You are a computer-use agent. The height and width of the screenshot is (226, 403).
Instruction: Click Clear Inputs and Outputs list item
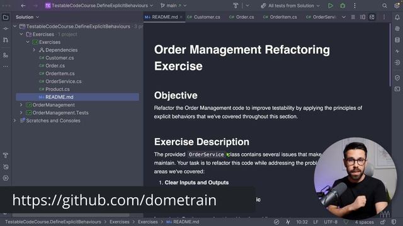196,183
